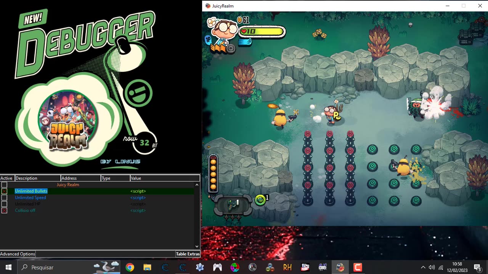This screenshot has height=274, width=488.
Task: Click the orange ammo gauge in game
Action: point(213,173)
